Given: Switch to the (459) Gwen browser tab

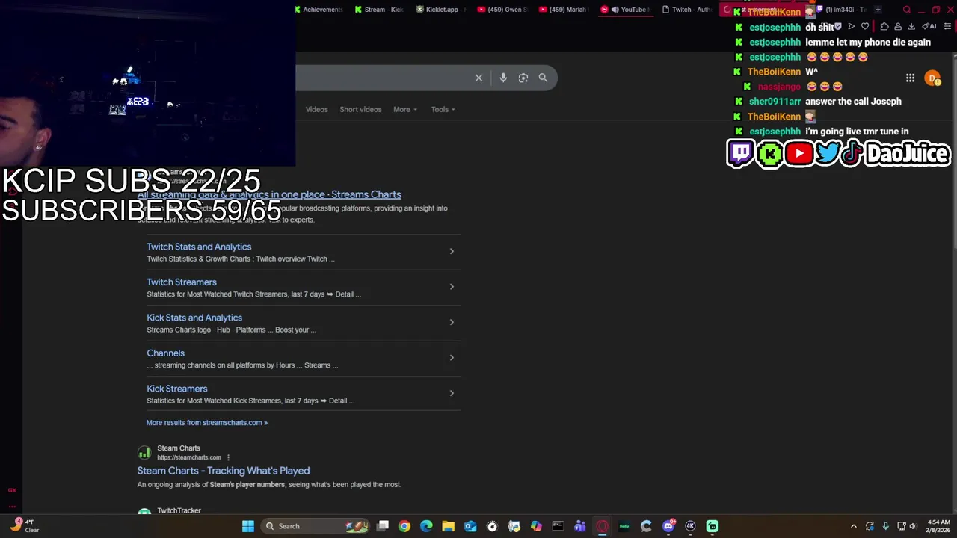Looking at the screenshot, I should point(502,10).
